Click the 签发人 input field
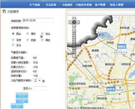Screen dimensions: 135x109 pyautogui.click(x=40, y=88)
